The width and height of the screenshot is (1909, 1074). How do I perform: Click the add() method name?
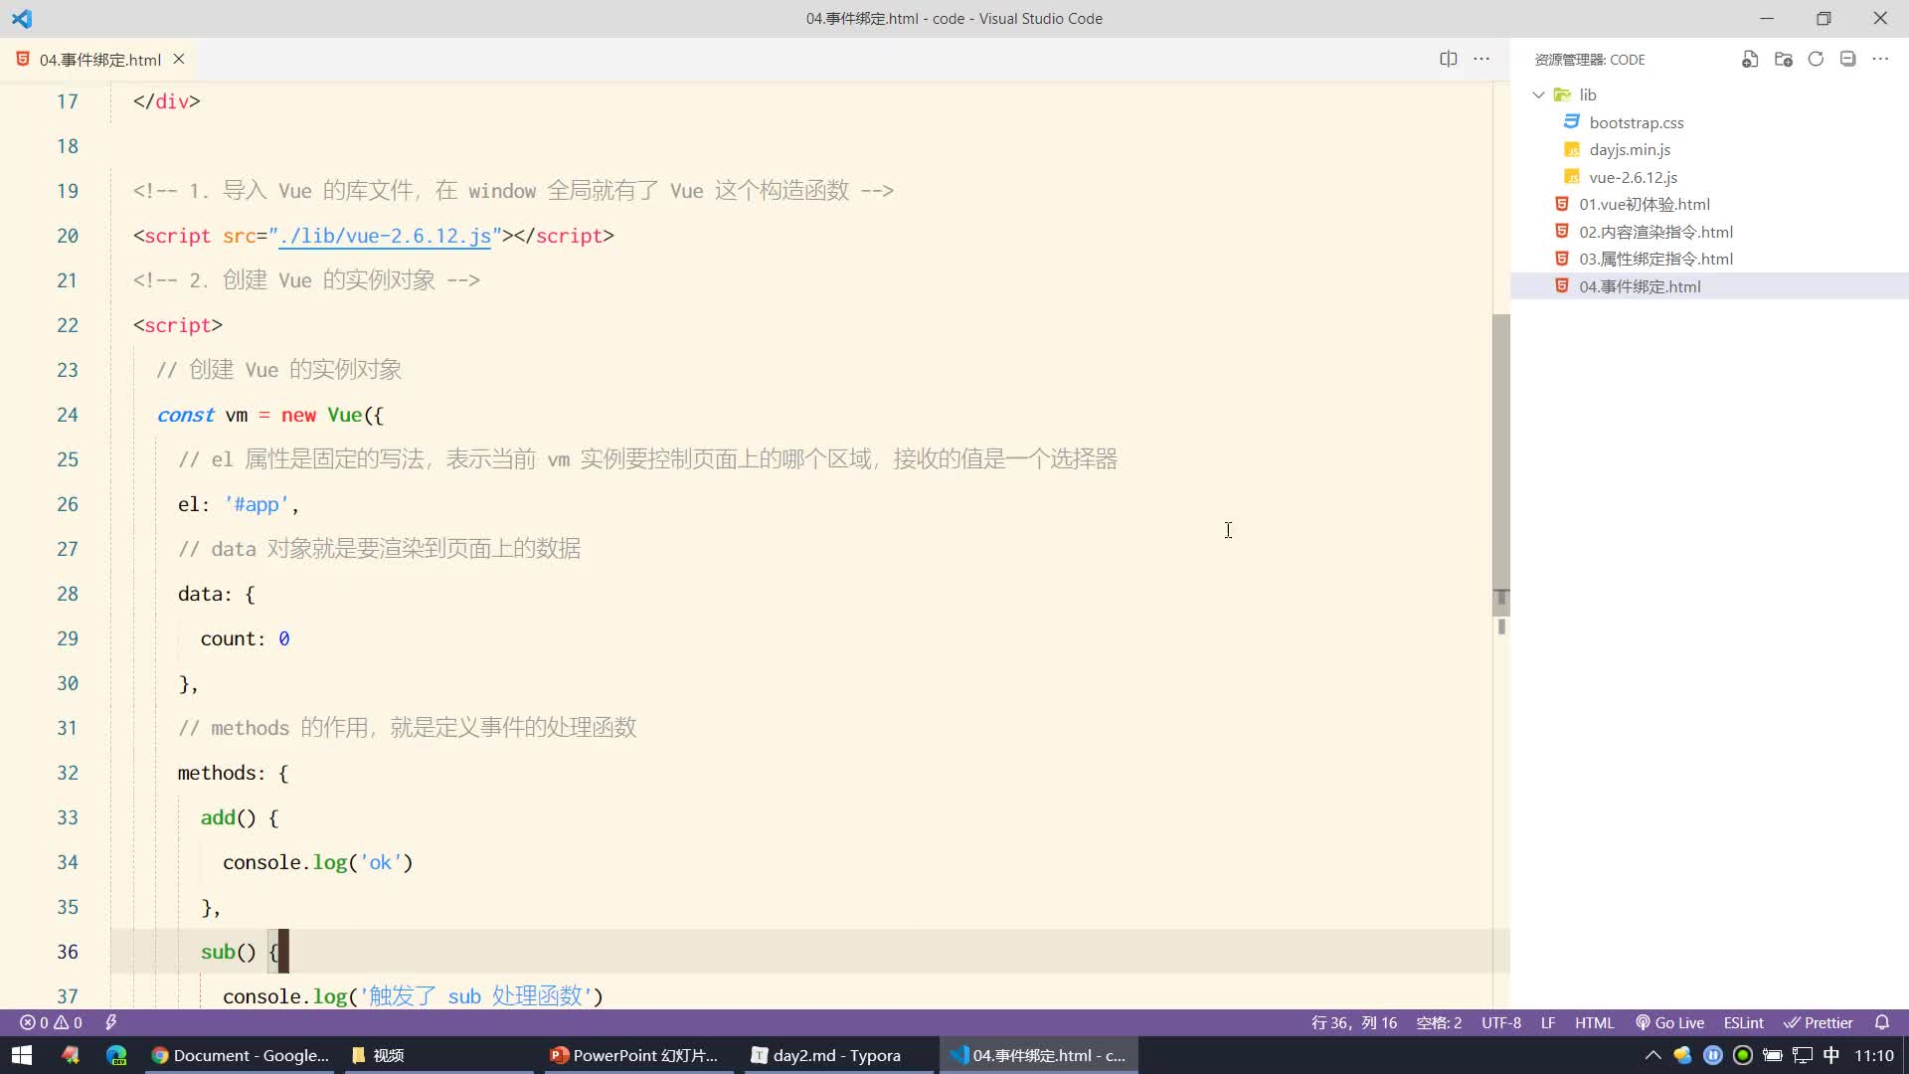click(218, 817)
